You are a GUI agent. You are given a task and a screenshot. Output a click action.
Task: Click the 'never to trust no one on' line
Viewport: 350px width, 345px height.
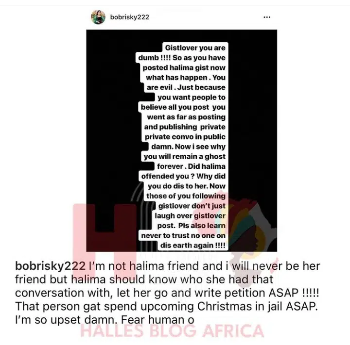[x=183, y=235]
